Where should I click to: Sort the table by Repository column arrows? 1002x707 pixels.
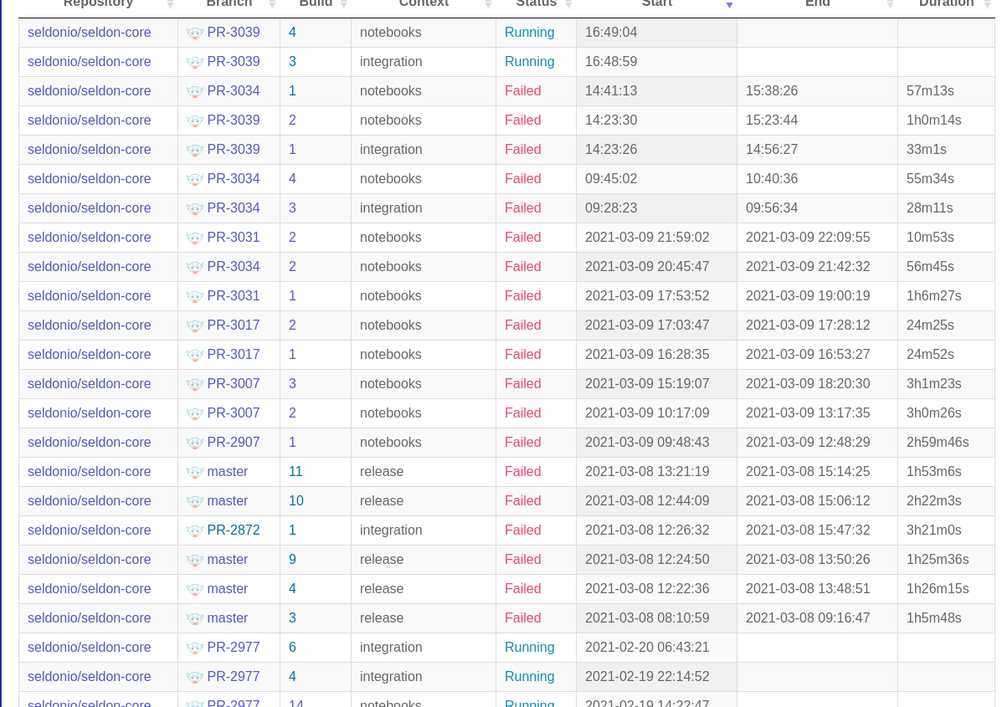pos(170,4)
